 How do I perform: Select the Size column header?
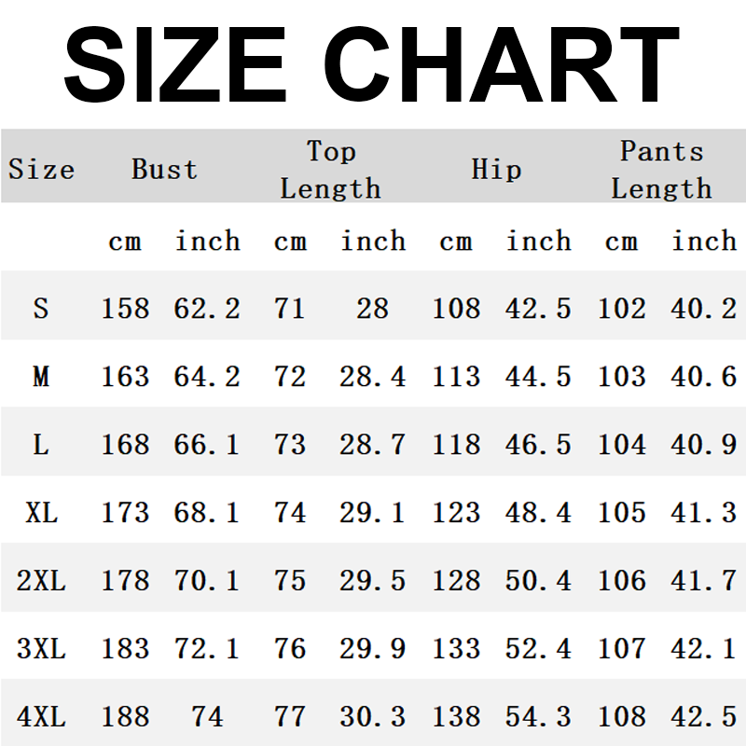(x=41, y=169)
